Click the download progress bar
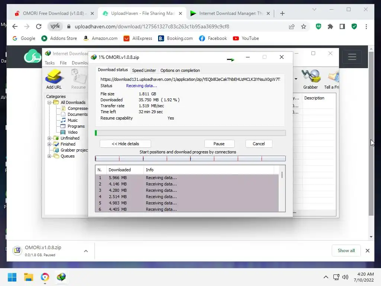 point(190,133)
